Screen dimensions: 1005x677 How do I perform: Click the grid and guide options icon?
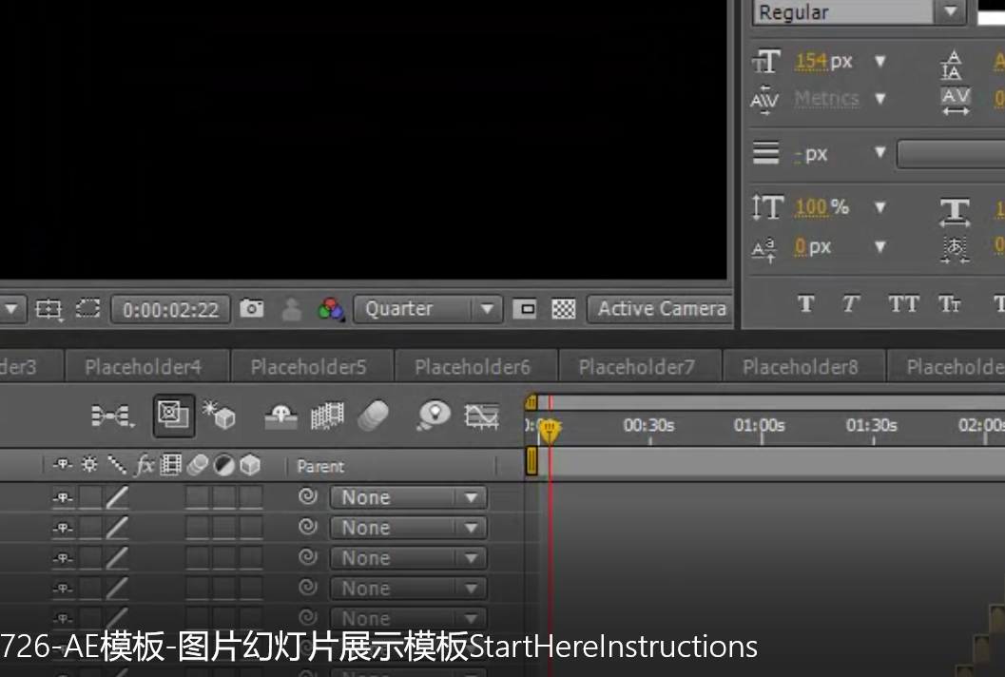tap(48, 310)
